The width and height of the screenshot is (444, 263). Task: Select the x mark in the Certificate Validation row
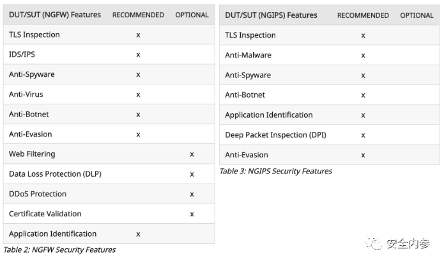pyautogui.click(x=192, y=214)
